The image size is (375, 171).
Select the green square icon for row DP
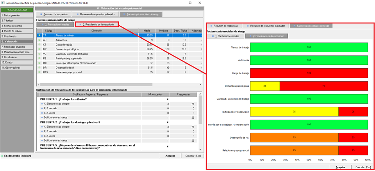pyautogui.click(x=39, y=50)
